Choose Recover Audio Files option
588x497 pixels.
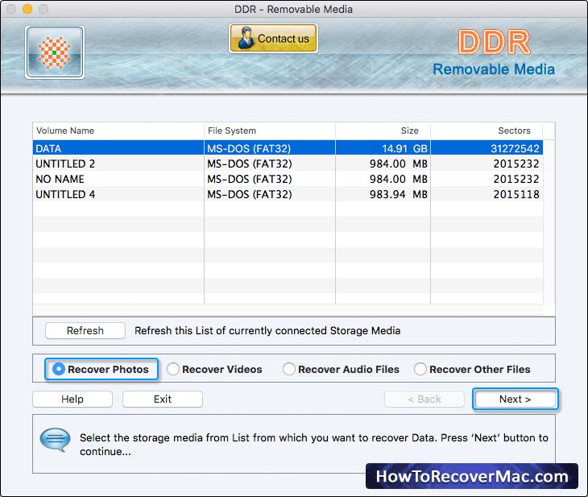[x=341, y=369]
